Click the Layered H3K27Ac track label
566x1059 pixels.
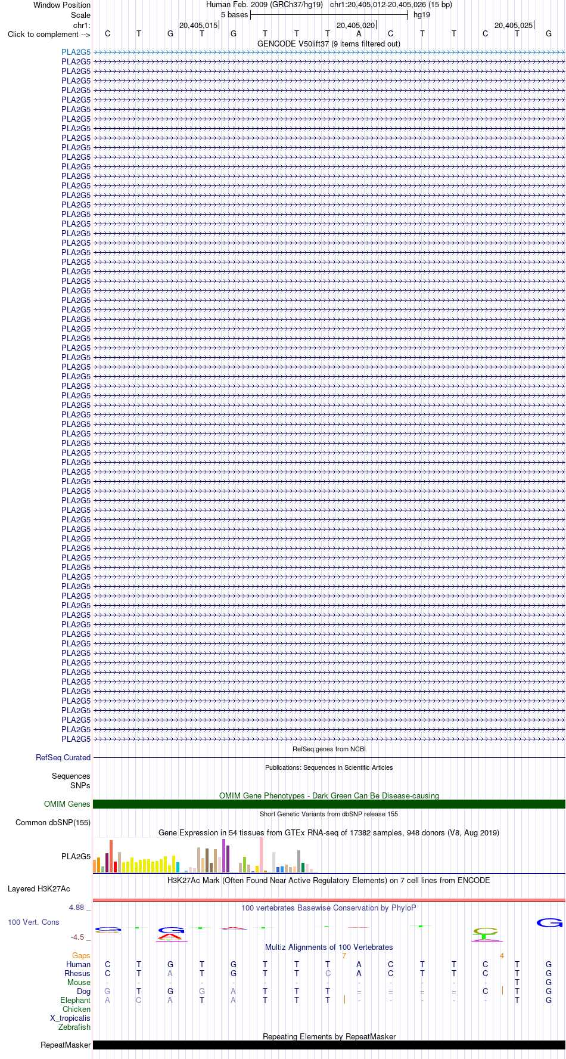pos(39,889)
